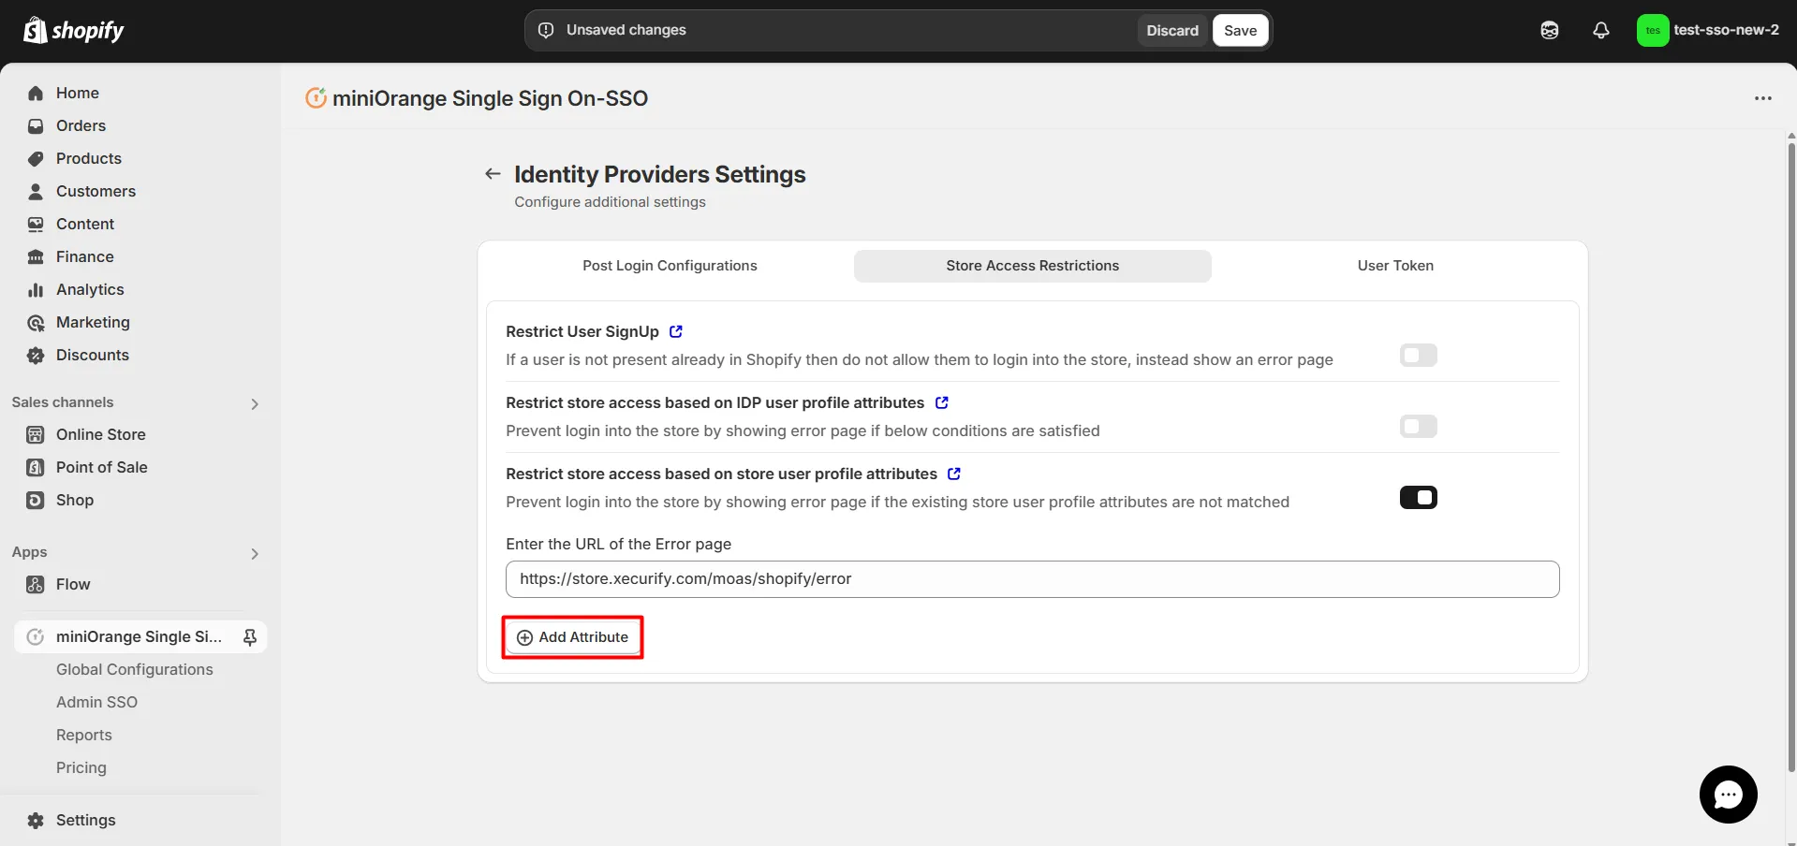Open the Sidekick assistant icon in top bar

point(1550,30)
